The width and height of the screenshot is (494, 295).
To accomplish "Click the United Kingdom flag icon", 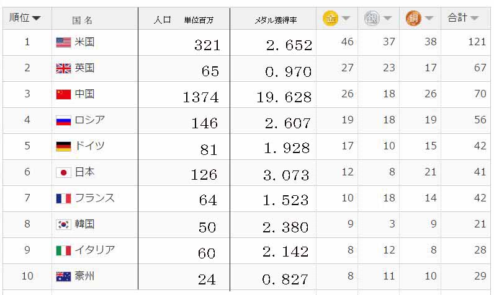I will click(63, 68).
